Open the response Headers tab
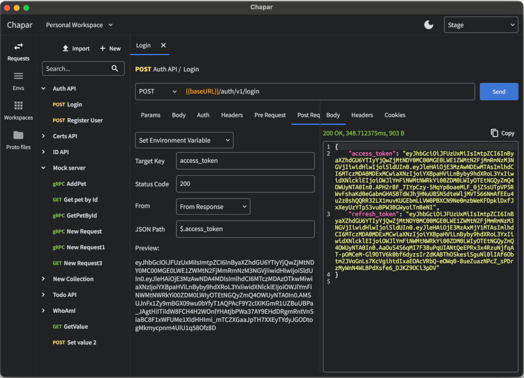 362,115
